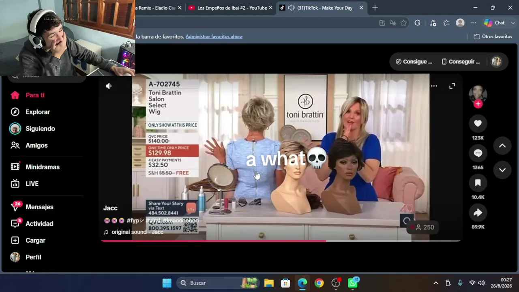Open the Otros favoritos folder

pos(493,36)
